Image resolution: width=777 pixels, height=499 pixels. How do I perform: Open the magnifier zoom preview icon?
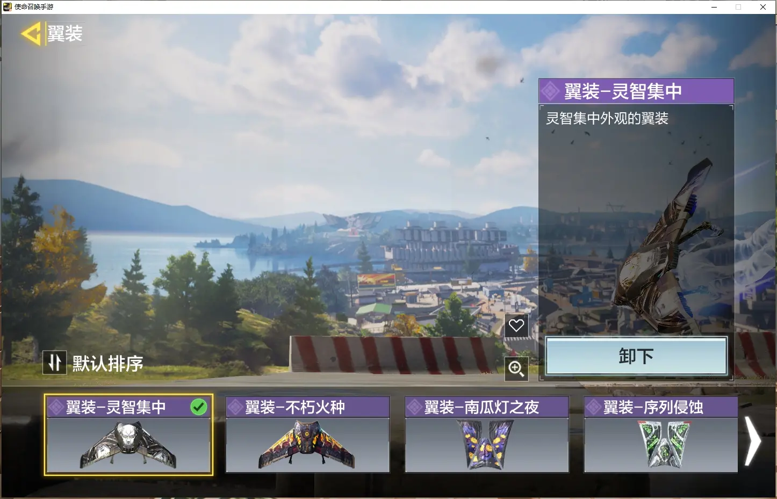[x=516, y=368]
